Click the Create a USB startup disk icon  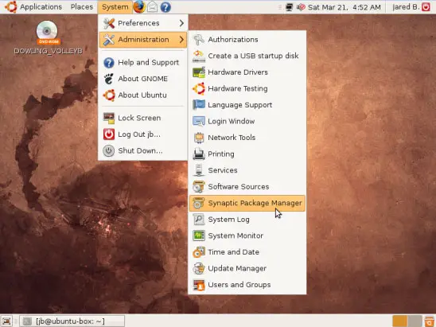coord(199,56)
